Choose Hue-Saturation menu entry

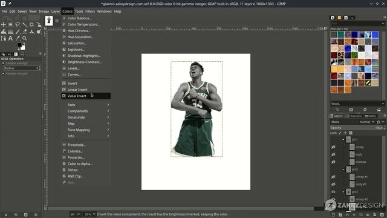point(86,37)
